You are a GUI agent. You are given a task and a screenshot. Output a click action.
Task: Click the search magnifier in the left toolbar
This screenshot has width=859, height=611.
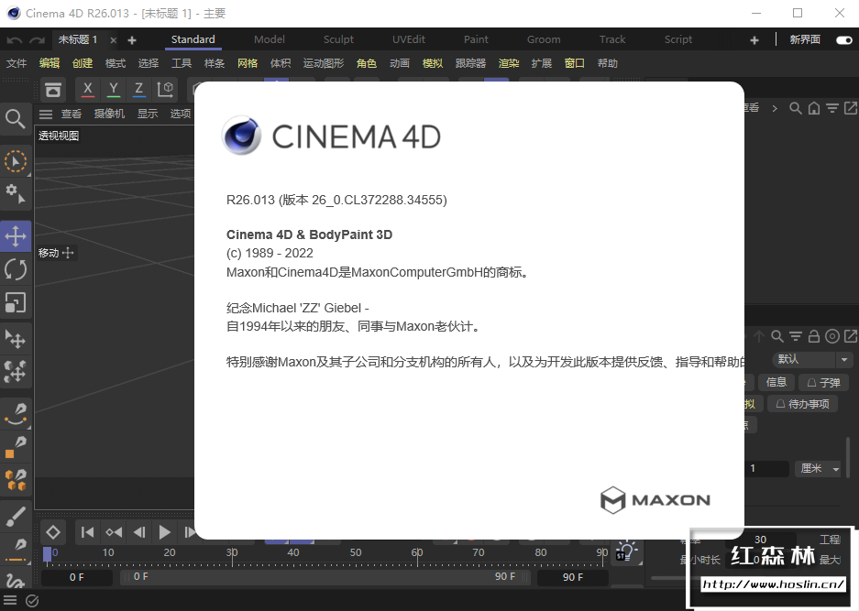(15, 118)
